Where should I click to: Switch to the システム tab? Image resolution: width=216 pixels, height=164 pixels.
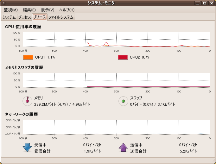[x=9, y=17]
